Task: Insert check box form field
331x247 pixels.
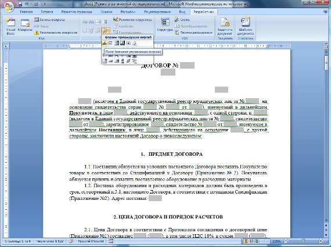Action: point(110,44)
